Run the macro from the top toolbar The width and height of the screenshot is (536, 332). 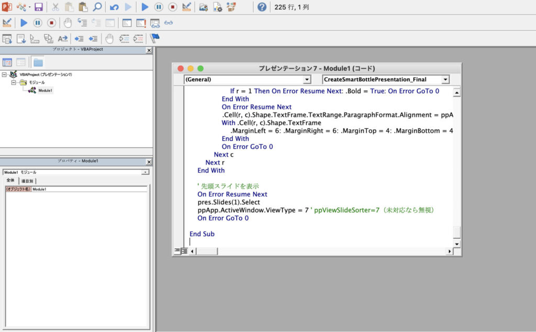[145, 7]
